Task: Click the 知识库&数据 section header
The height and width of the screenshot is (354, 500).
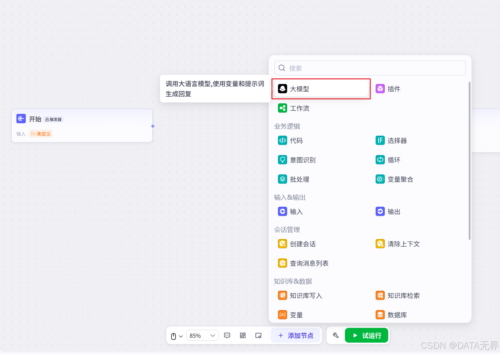Action: click(x=293, y=281)
